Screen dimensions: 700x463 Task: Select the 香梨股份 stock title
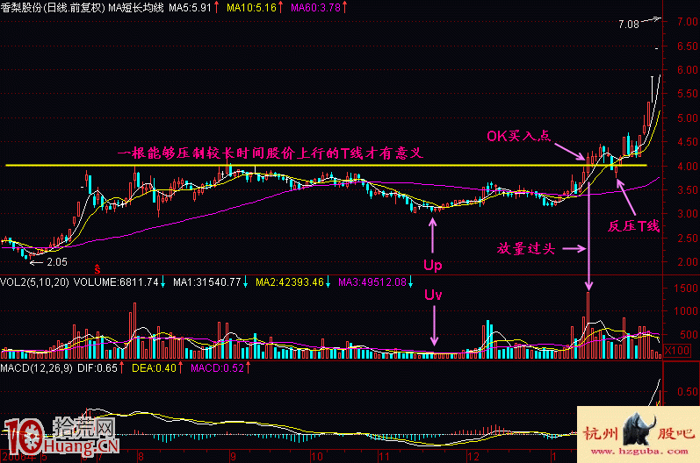pyautogui.click(x=22, y=7)
